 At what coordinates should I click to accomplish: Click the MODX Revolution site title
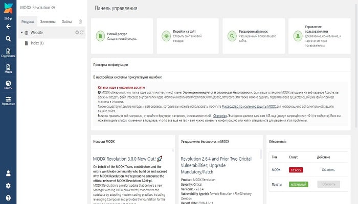tap(35, 8)
